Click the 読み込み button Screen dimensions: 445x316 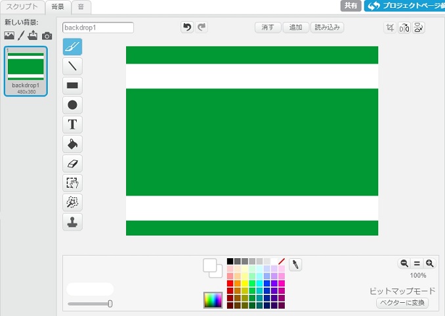[x=328, y=28]
